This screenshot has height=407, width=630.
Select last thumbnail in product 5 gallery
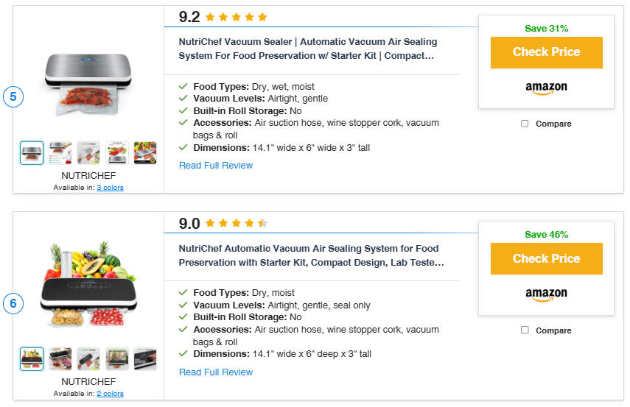click(145, 153)
